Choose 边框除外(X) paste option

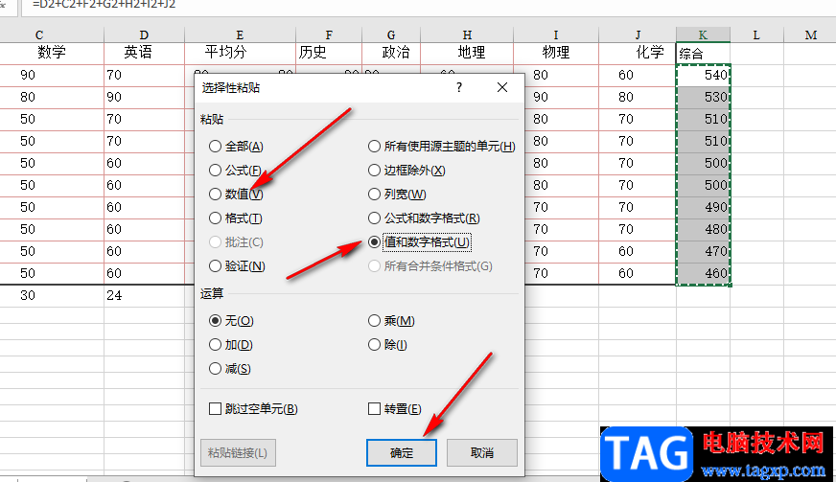(x=406, y=170)
